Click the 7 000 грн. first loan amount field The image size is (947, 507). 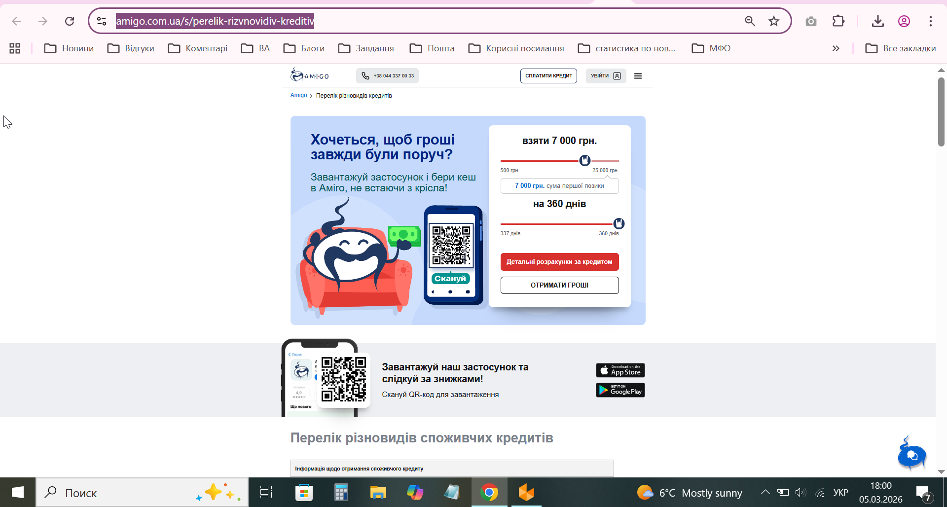559,186
